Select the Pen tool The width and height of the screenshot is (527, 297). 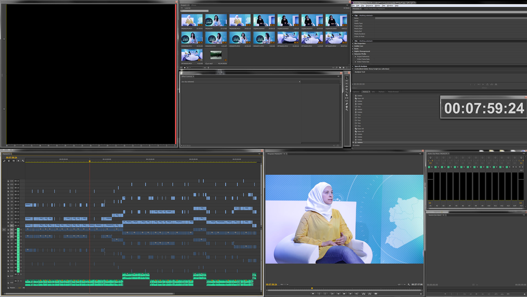(347, 104)
